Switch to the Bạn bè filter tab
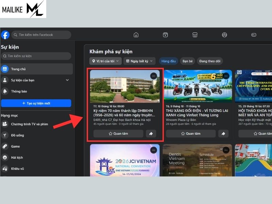Screen dimensions: 272x204 tap(188, 61)
